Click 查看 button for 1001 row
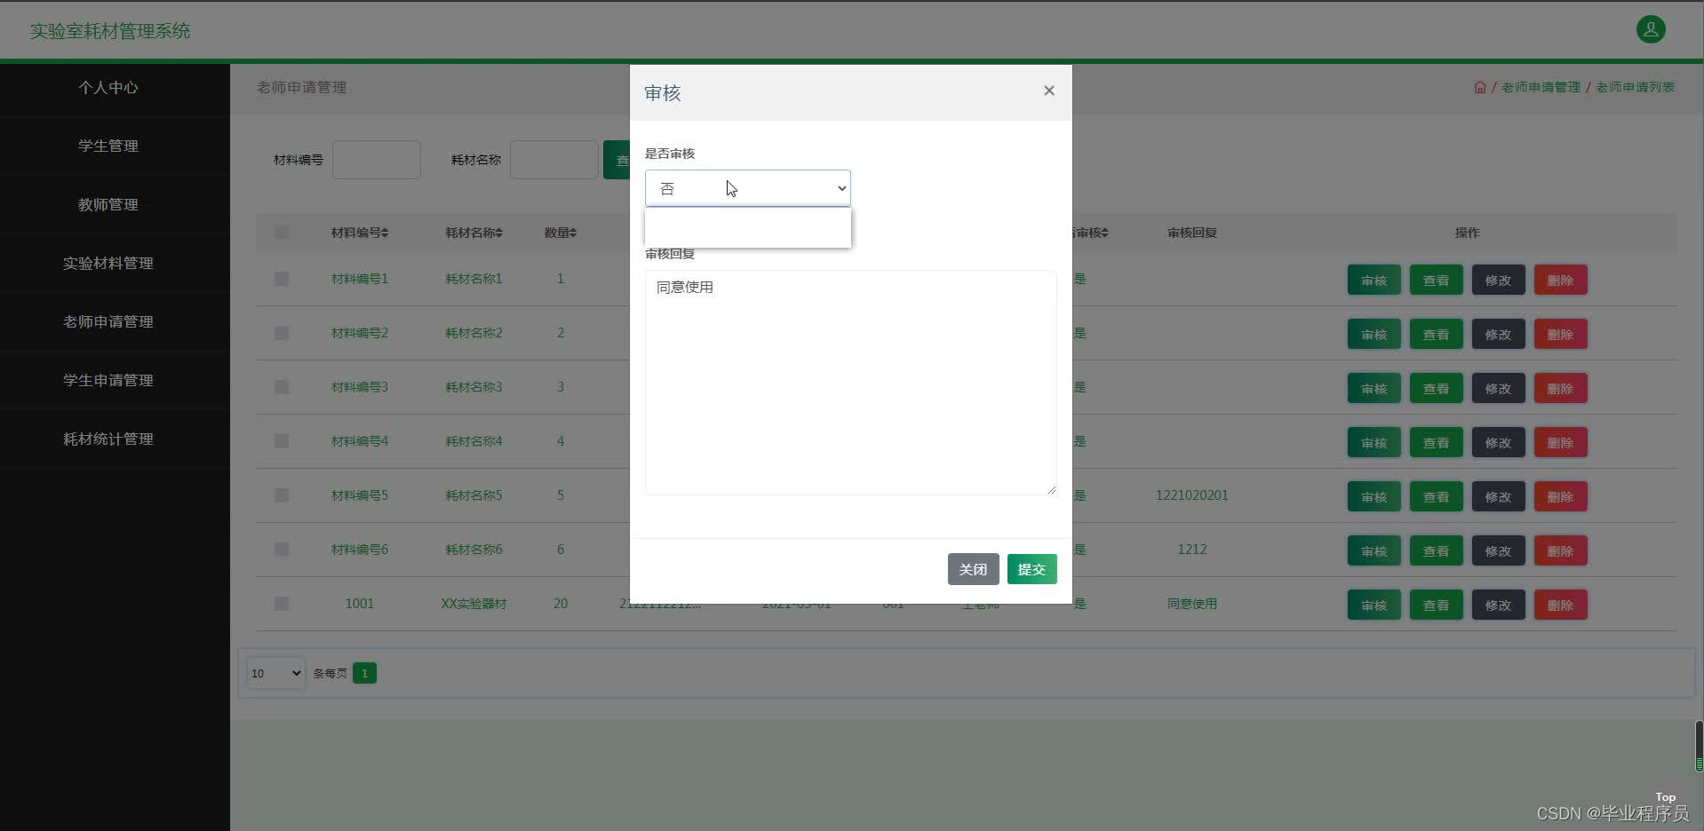 click(1436, 605)
